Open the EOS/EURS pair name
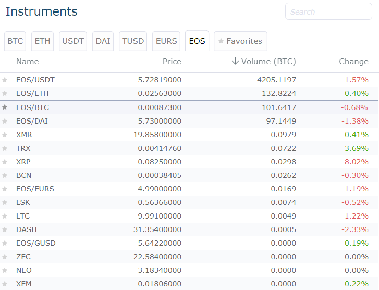The width and height of the screenshot is (379, 290). [x=35, y=189]
